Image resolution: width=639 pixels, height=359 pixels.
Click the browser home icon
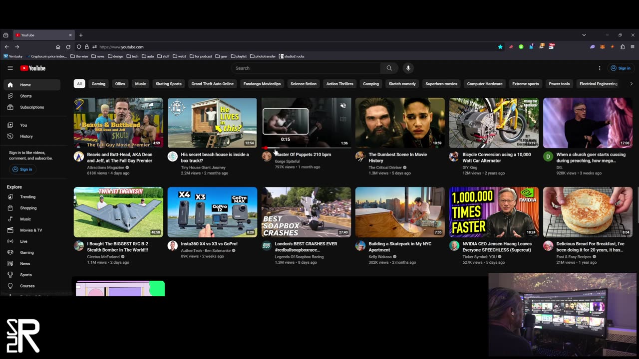click(58, 47)
